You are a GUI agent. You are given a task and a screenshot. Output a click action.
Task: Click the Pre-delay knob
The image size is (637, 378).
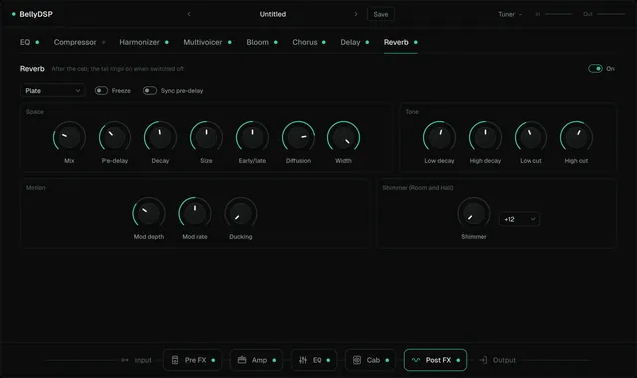(x=114, y=137)
